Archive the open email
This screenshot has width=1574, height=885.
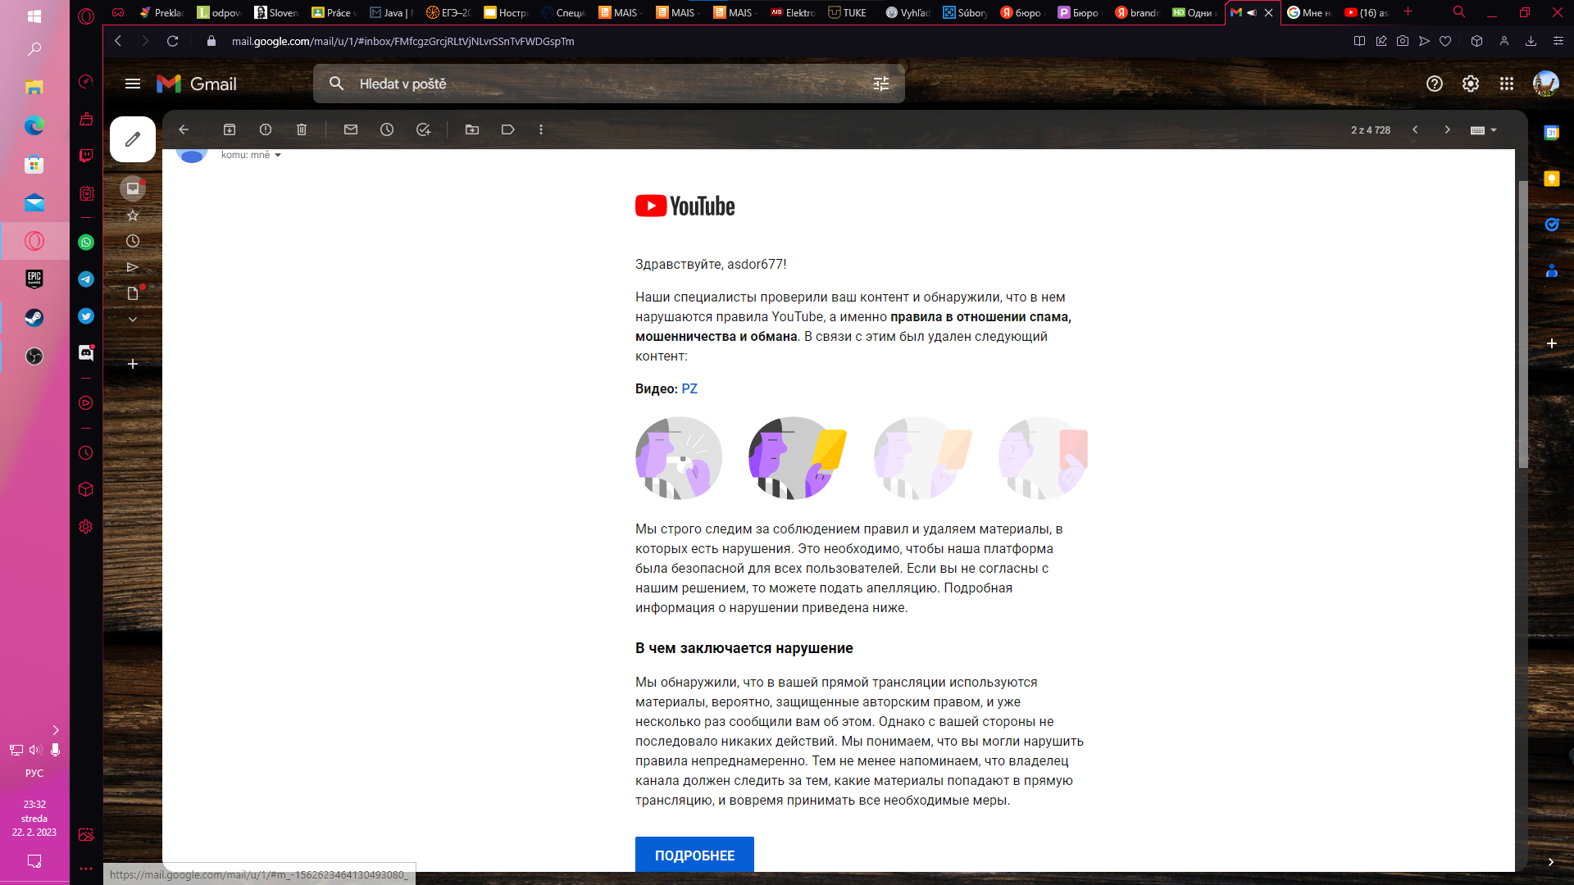point(230,129)
